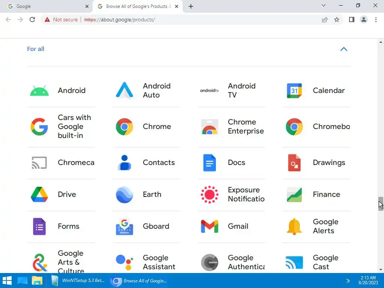Toggle the Chrome side panel
This screenshot has width=384, height=288.
point(352,19)
